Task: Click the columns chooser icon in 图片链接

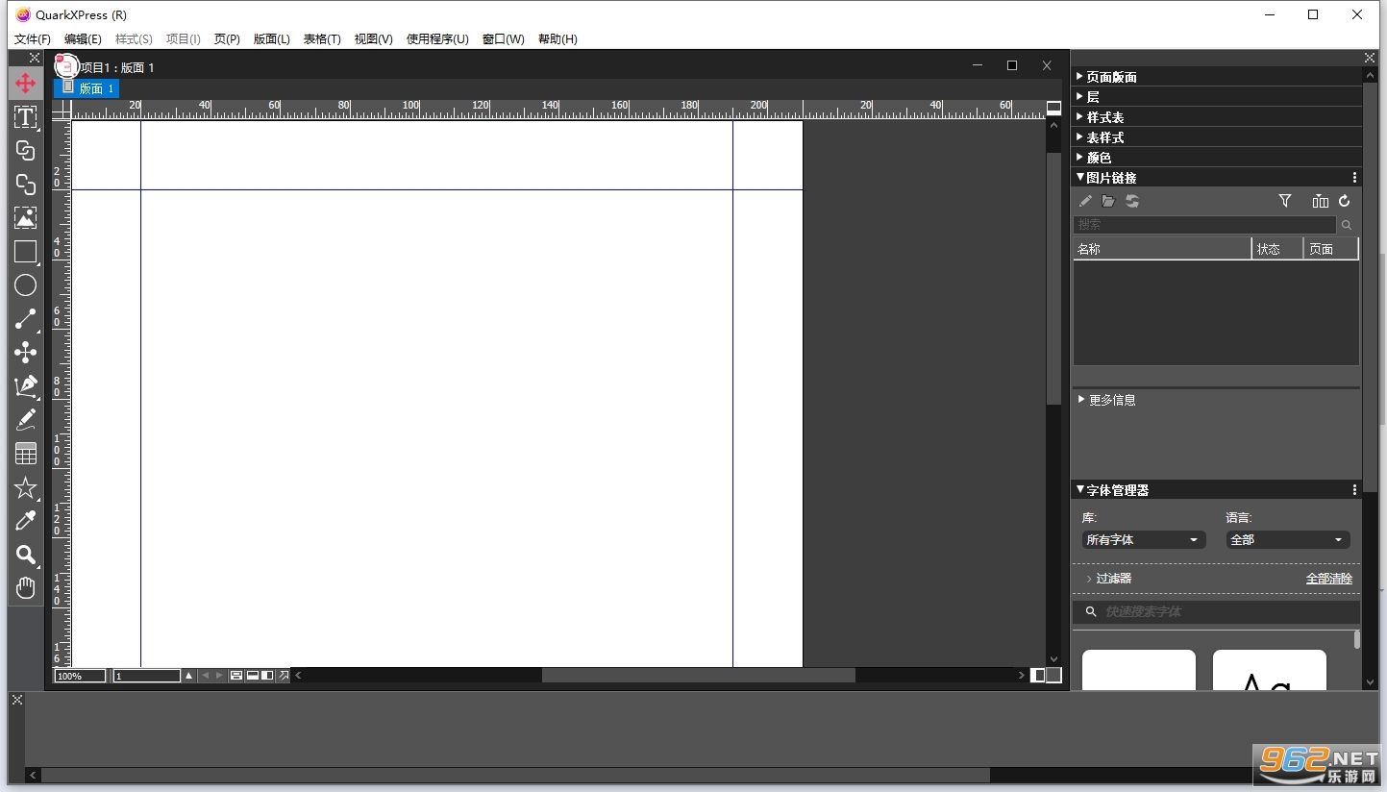Action: click(x=1321, y=201)
